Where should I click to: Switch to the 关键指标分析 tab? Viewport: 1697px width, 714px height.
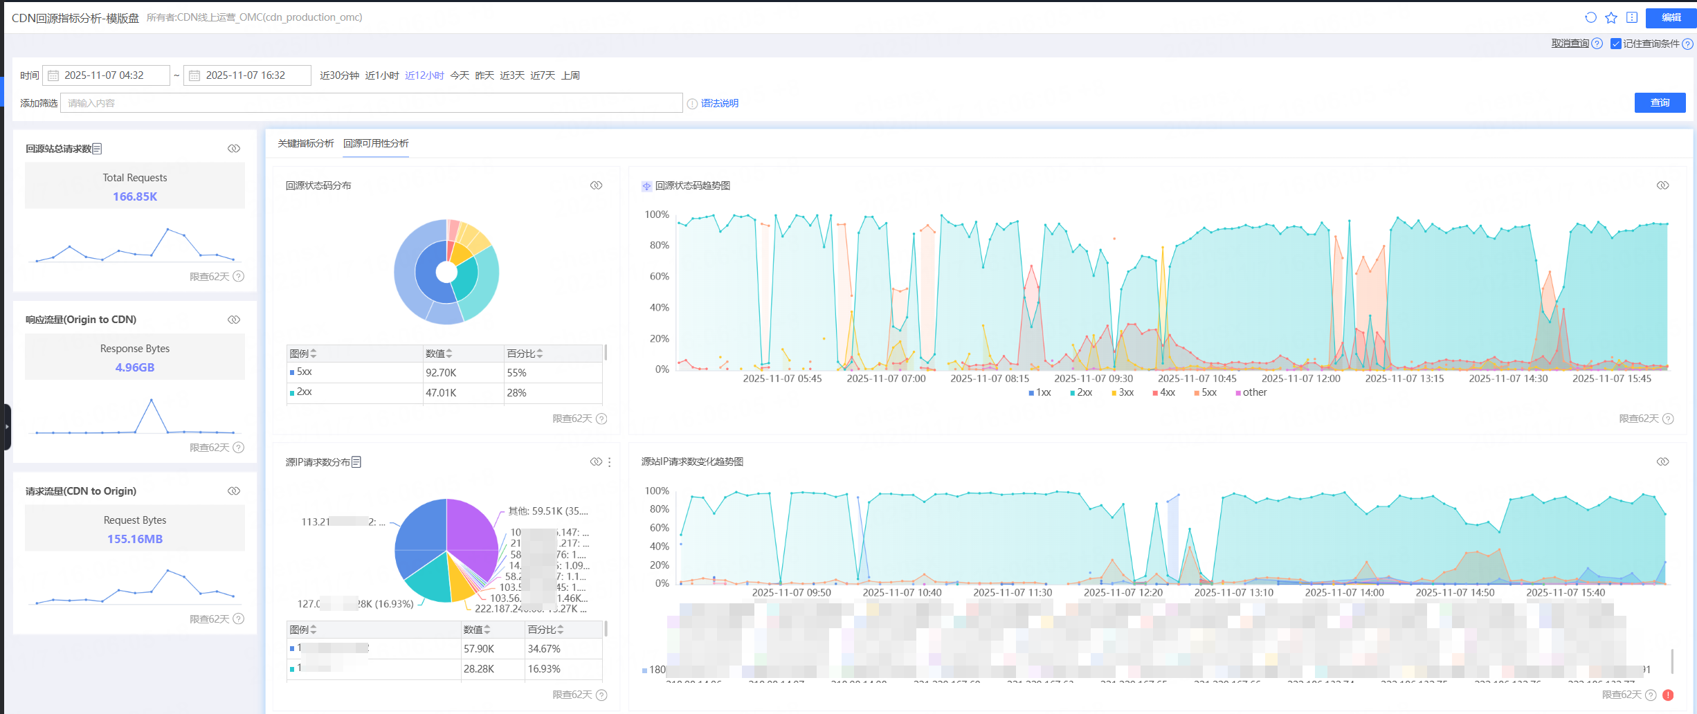point(305,143)
